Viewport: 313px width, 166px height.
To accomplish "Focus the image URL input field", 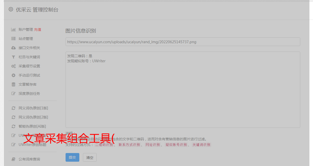I will coord(183,42).
